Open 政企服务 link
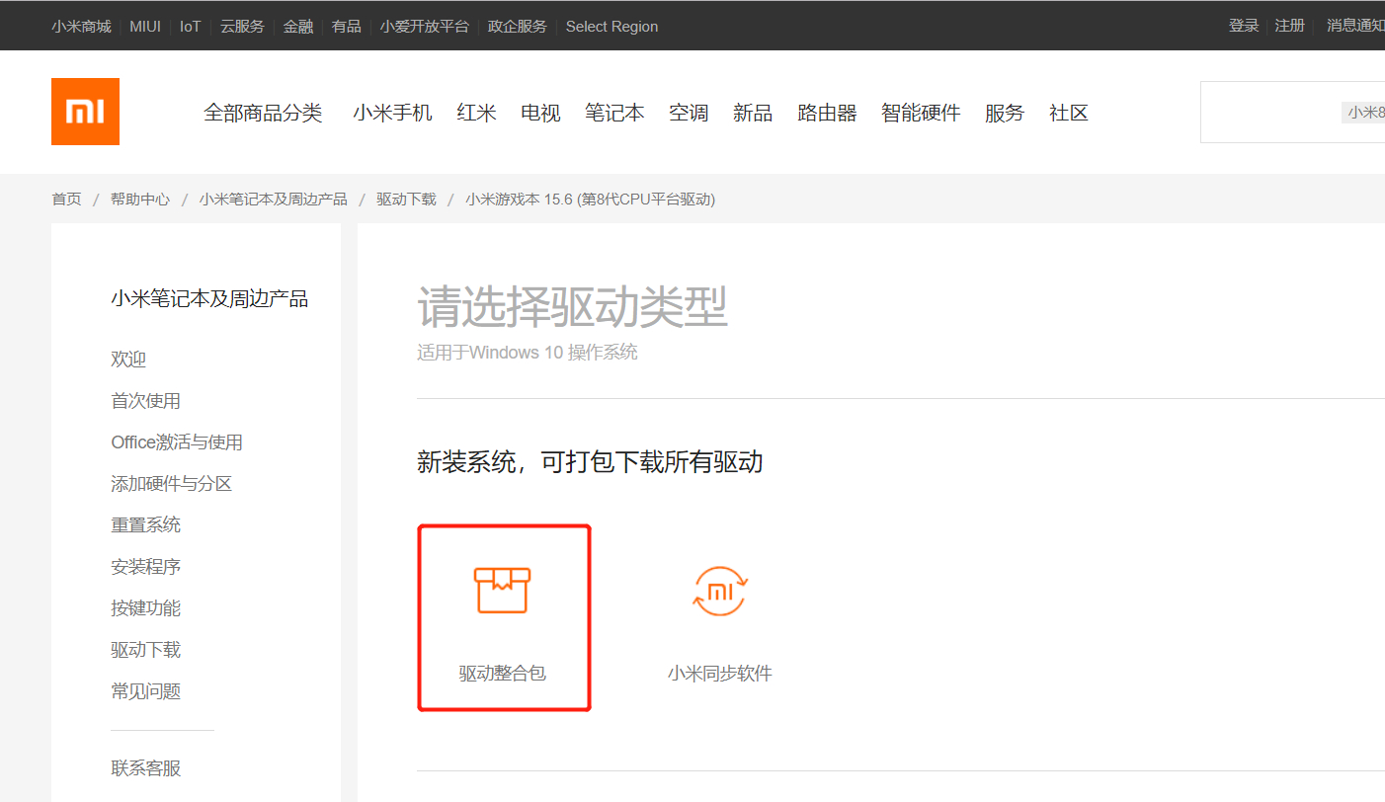Screen dimensions: 1385x802 pos(518,27)
